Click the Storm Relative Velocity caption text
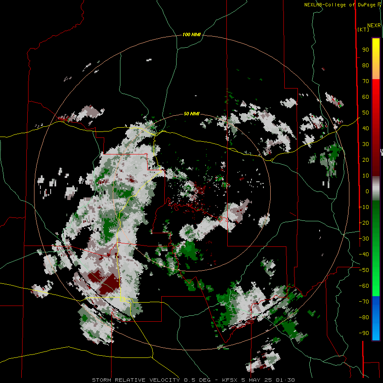 (x=193, y=380)
